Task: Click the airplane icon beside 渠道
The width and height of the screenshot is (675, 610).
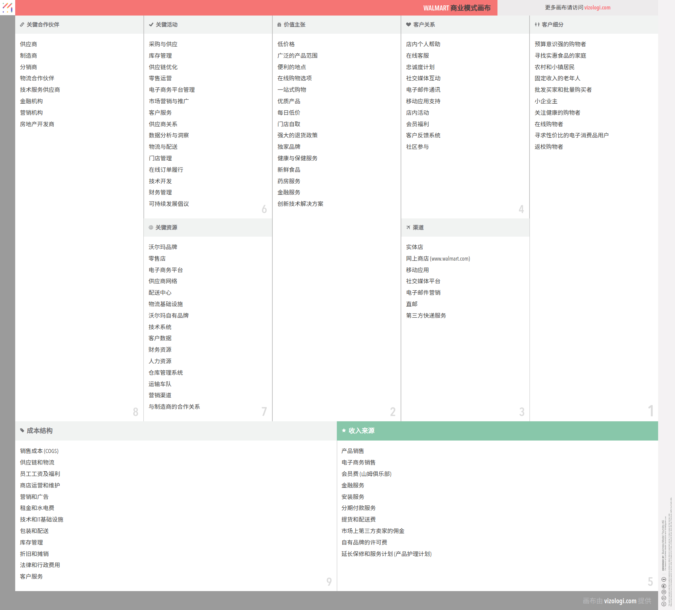Action: (x=408, y=228)
